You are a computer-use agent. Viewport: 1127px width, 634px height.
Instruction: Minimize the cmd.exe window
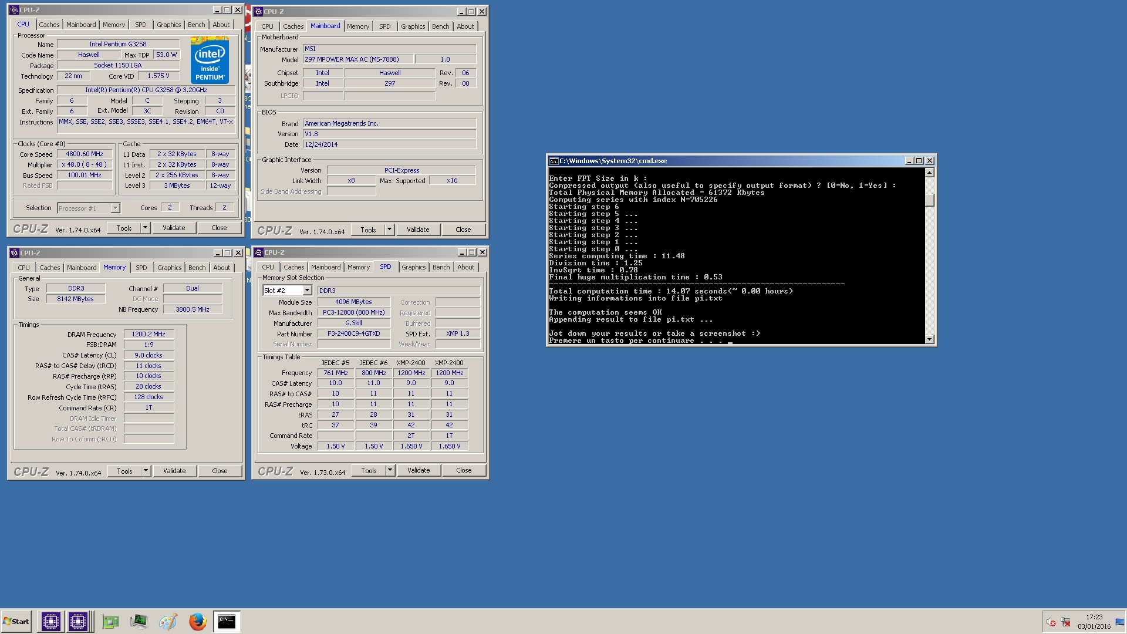tap(909, 161)
